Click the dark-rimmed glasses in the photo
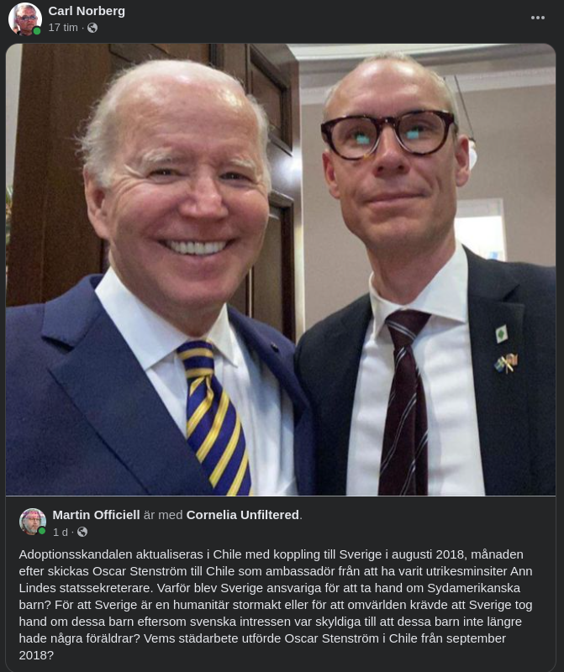The width and height of the screenshot is (564, 672). [x=388, y=134]
